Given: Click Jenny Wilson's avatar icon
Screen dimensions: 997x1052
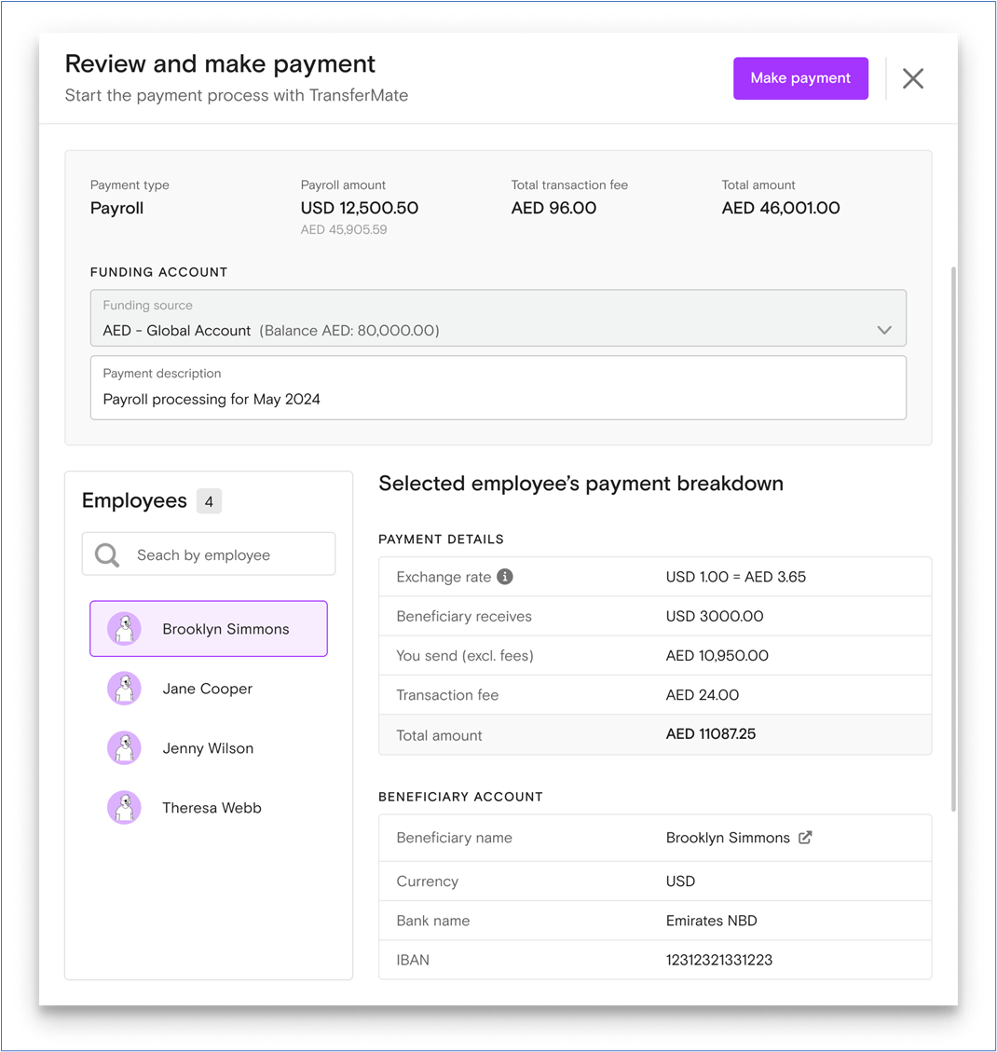Looking at the screenshot, I should click(124, 748).
